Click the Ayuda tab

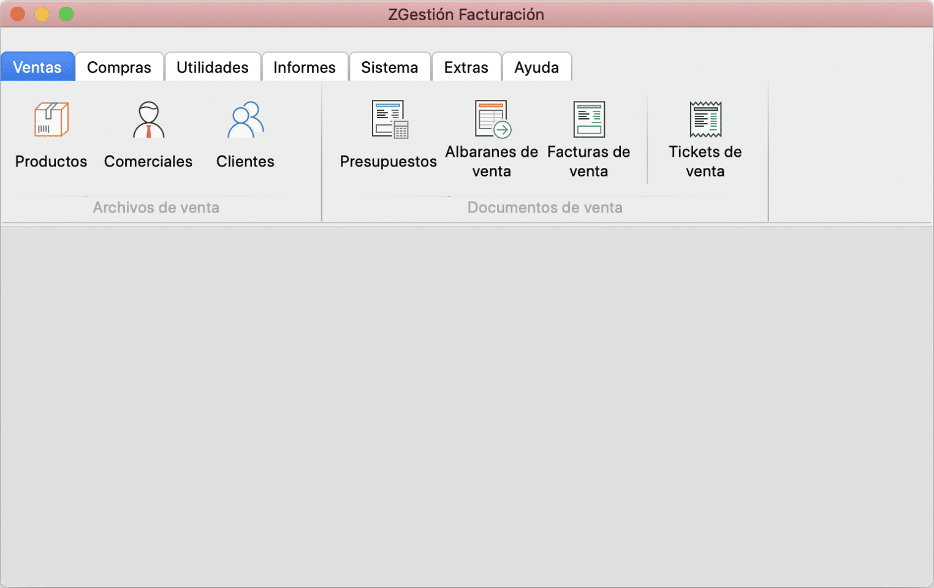[537, 67]
